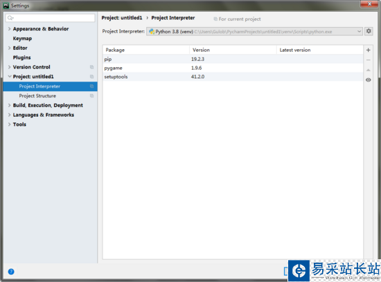Click version 19.2.3 cell
381x282 pixels.
click(198, 59)
